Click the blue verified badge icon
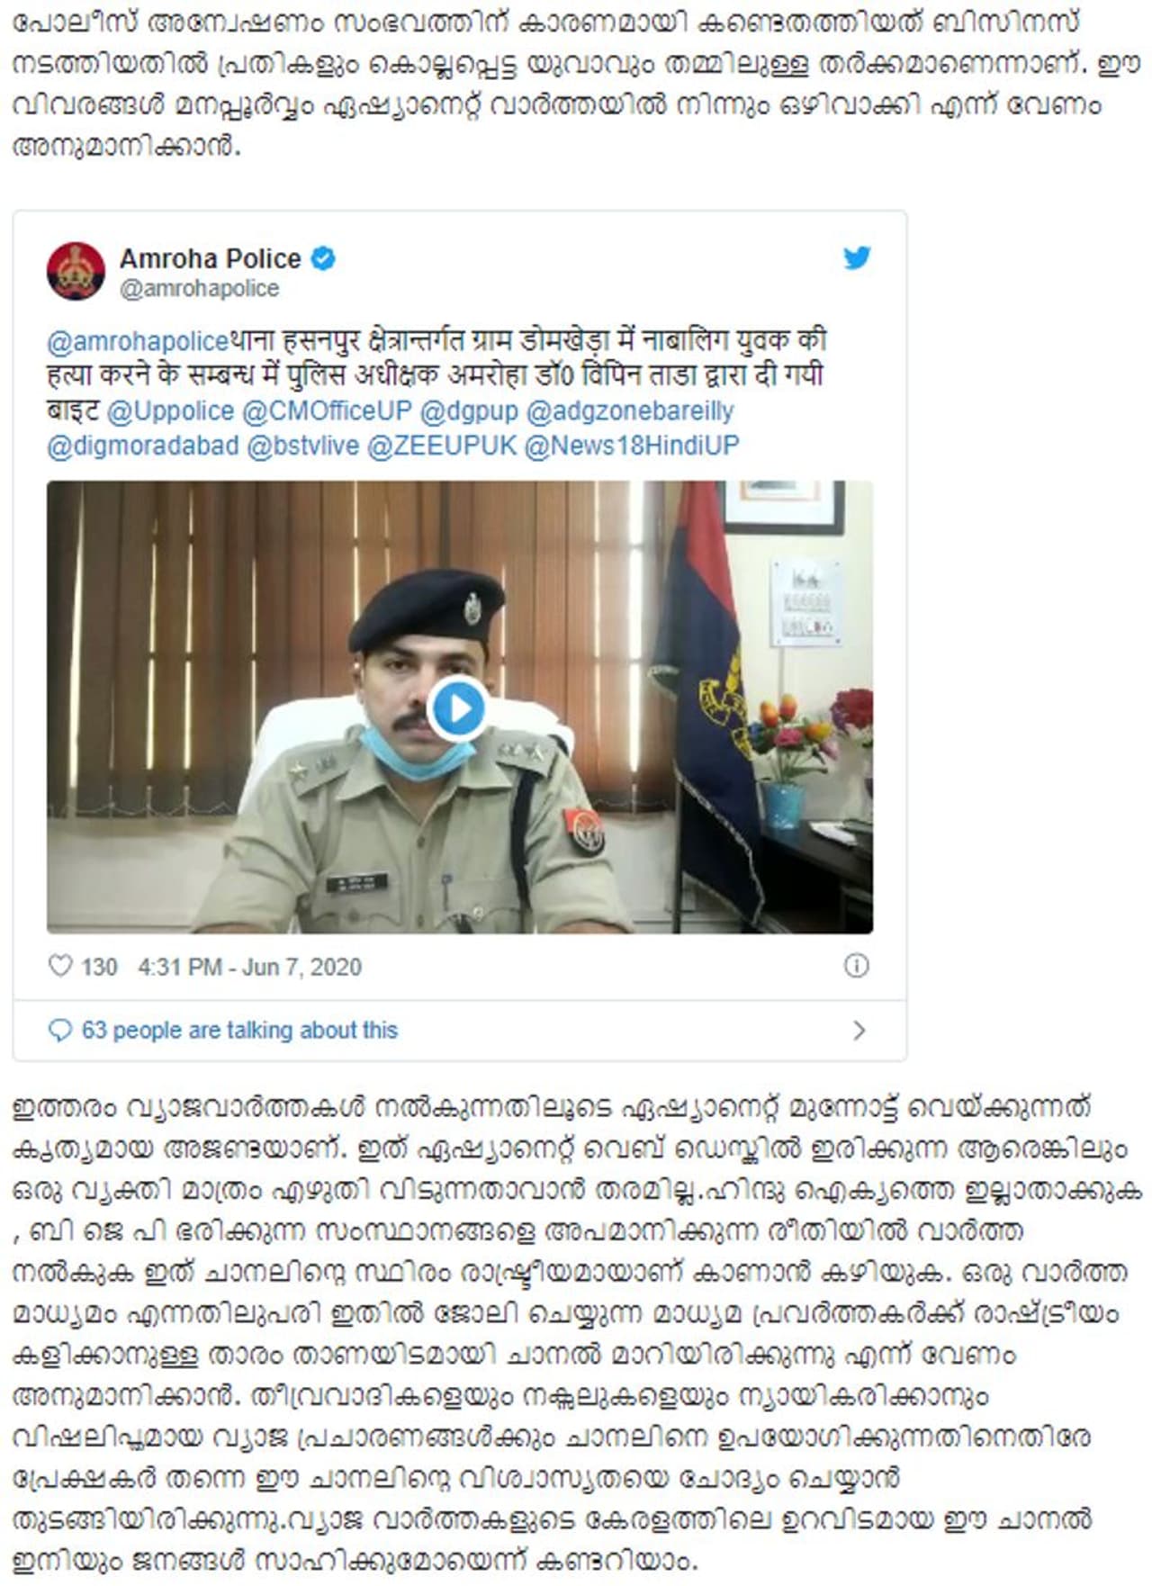This screenshot has height=1586, width=1152. [x=324, y=259]
